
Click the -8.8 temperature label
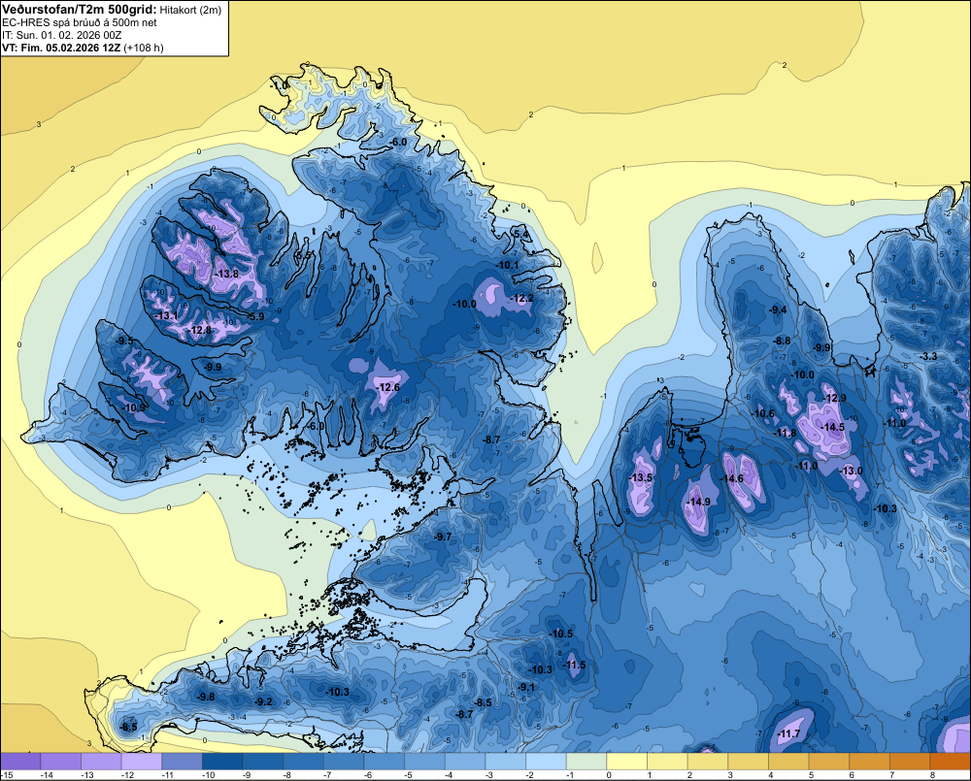(x=782, y=341)
